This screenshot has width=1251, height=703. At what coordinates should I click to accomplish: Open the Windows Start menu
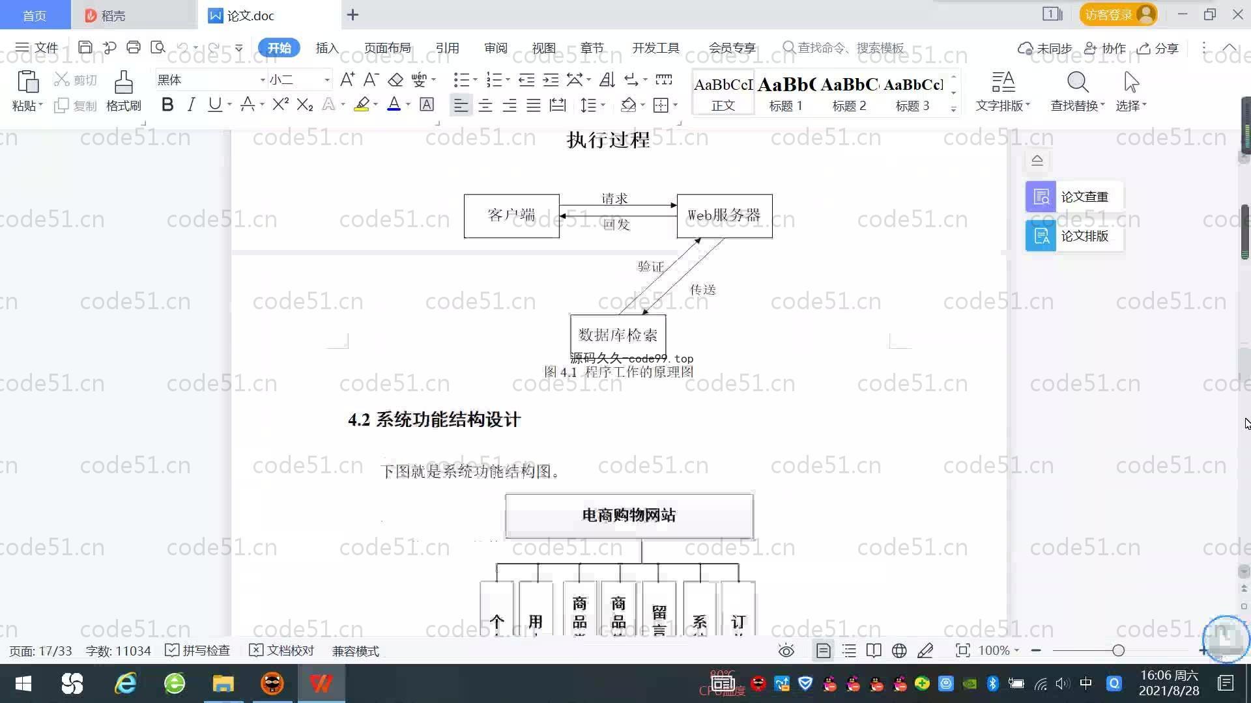(23, 683)
